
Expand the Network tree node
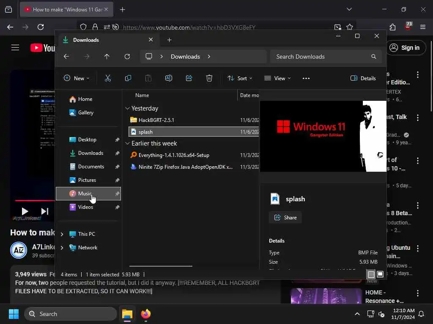[62, 248]
